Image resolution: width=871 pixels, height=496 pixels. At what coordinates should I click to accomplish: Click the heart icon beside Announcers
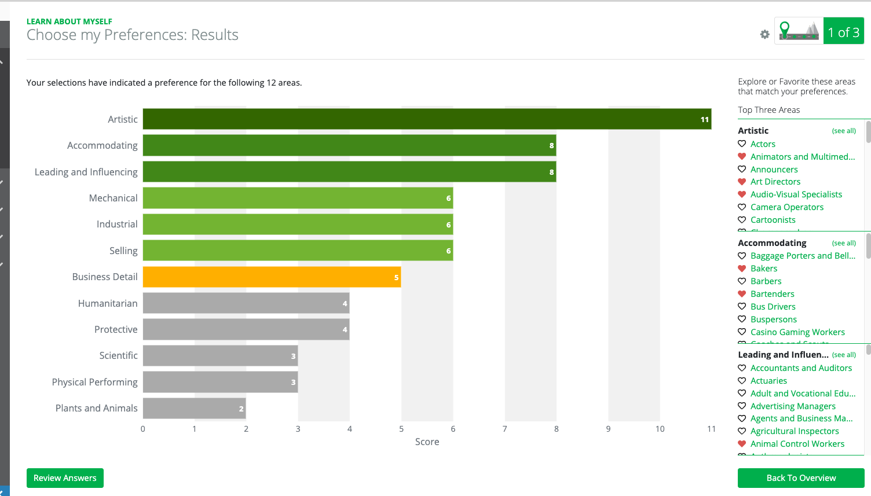tap(742, 169)
